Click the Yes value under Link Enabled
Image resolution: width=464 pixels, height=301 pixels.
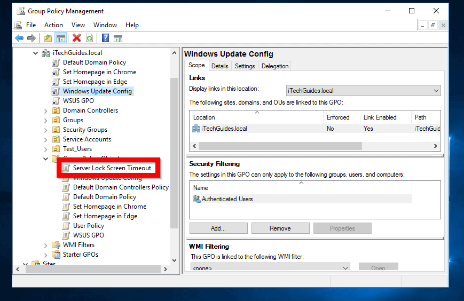(368, 129)
